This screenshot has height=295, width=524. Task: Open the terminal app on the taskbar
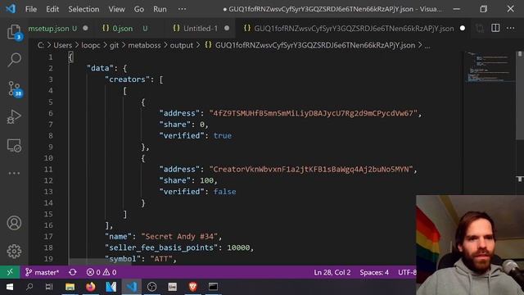pos(213,287)
